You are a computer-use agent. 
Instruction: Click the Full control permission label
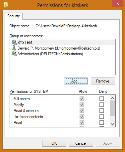tap(22, 99)
